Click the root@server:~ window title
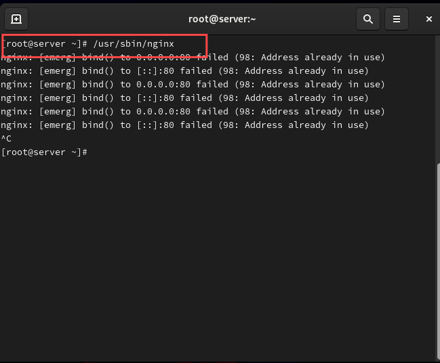The image size is (440, 363). point(222,19)
